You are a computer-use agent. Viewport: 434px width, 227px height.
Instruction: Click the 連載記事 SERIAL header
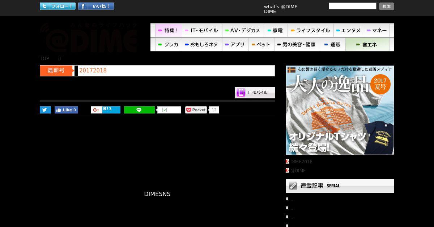[x=340, y=186]
